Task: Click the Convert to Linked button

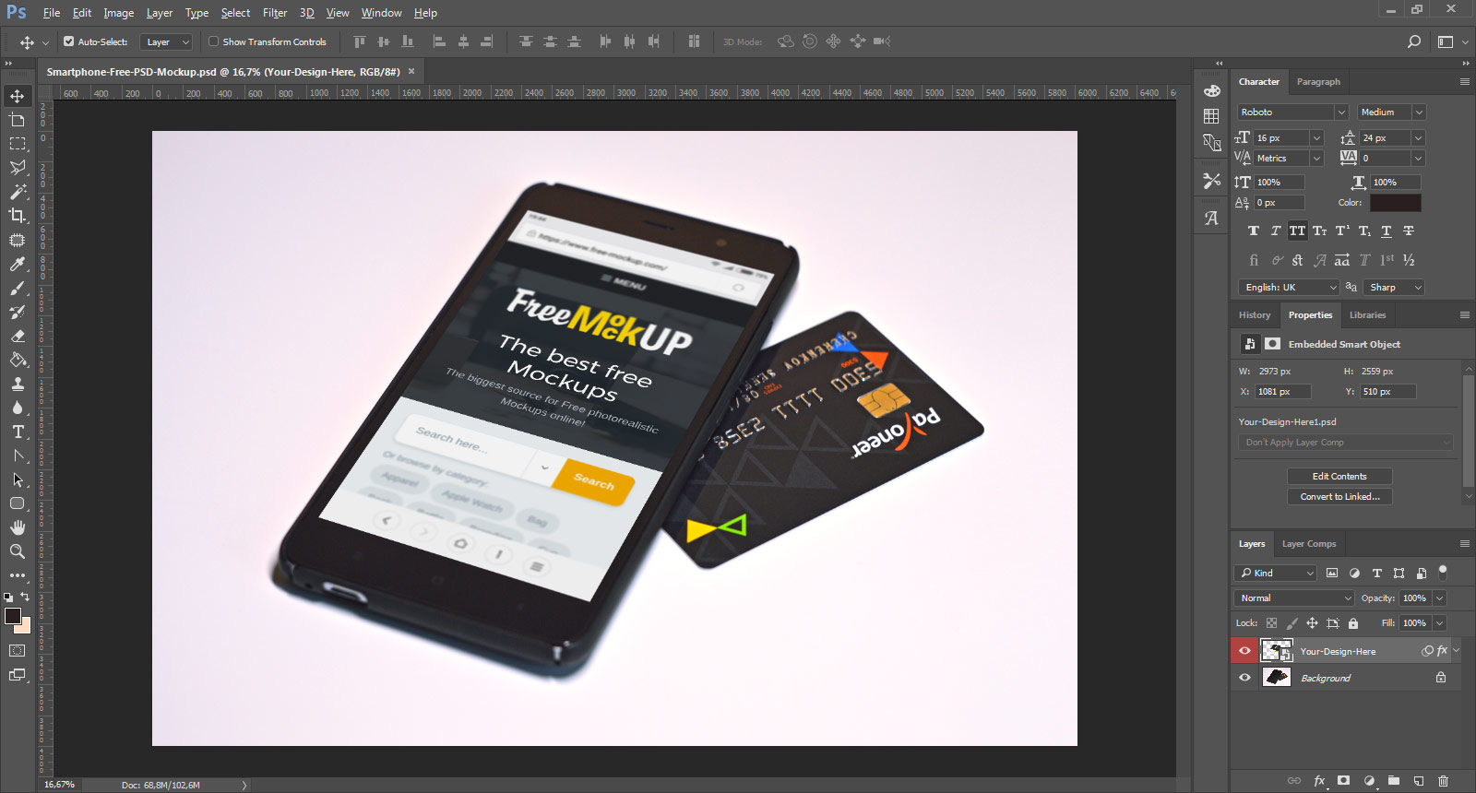Action: [x=1339, y=497]
